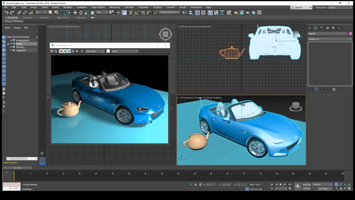Open Select by Name dialog icon
This screenshot has height=200, width=355.
(56, 12)
